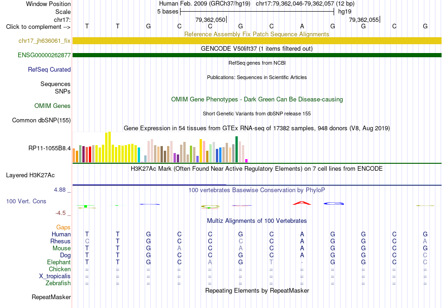Click 'Multiz Alignments of 100 Vertebrates' title
Image resolution: width=442 pixels, height=308 pixels.
[257, 221]
